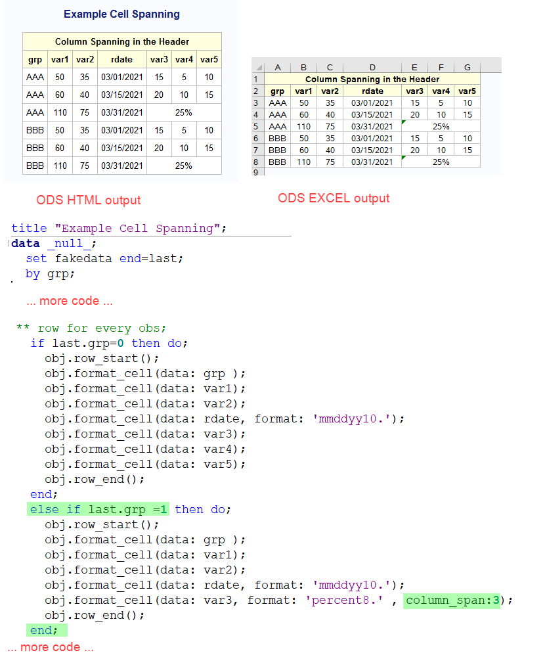Click the var3 column header in HTML table
545x657 pixels.
tap(159, 60)
